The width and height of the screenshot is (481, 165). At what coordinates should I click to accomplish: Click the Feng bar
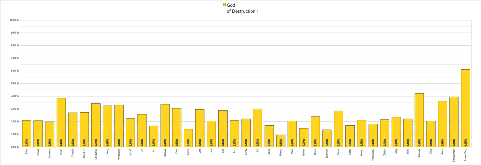click(107, 126)
